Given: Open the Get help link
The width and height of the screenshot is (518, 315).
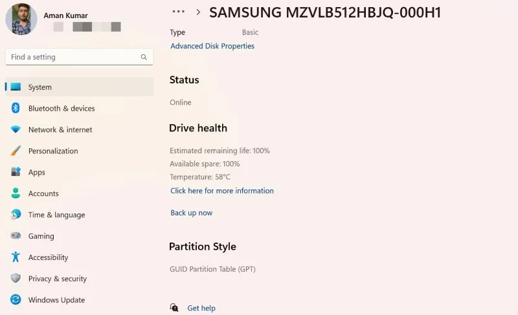Looking at the screenshot, I should coord(201,308).
